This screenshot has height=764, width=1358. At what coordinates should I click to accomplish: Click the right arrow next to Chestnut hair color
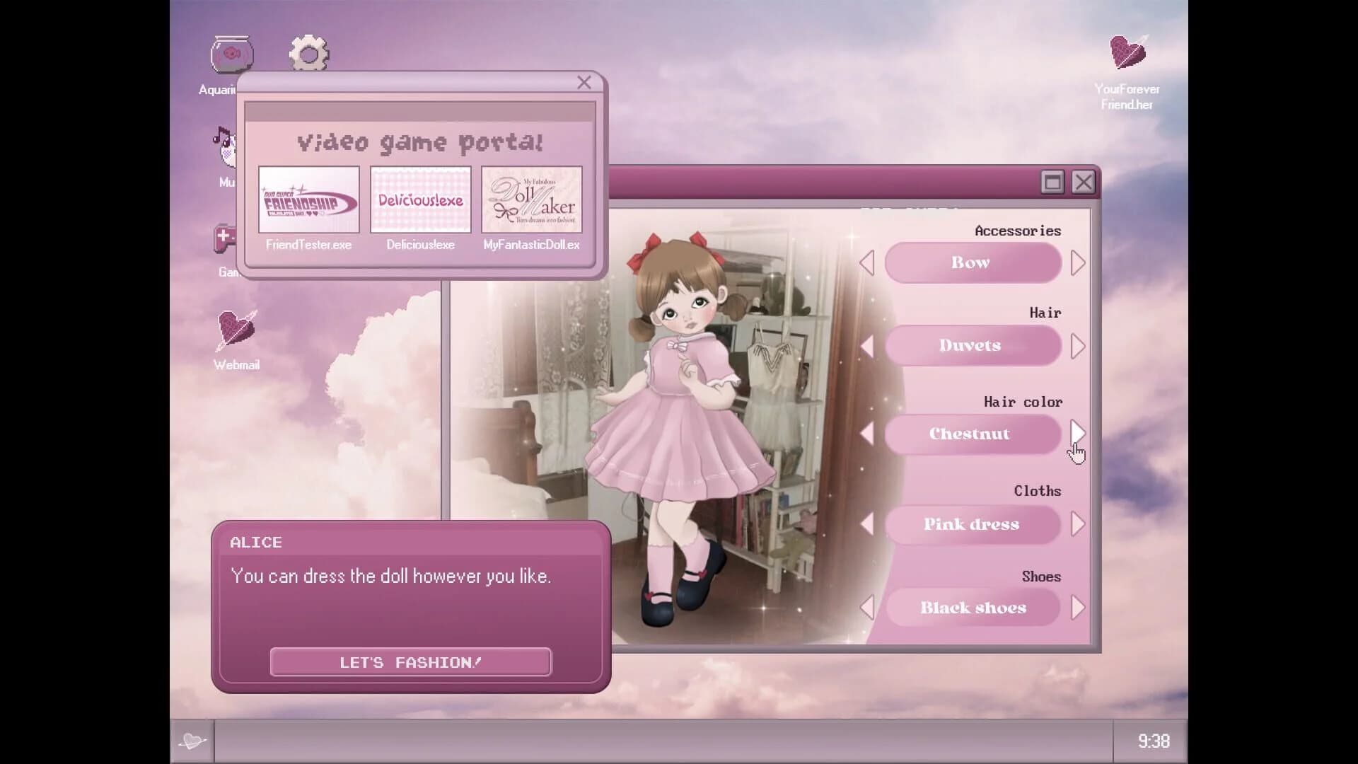coord(1078,433)
